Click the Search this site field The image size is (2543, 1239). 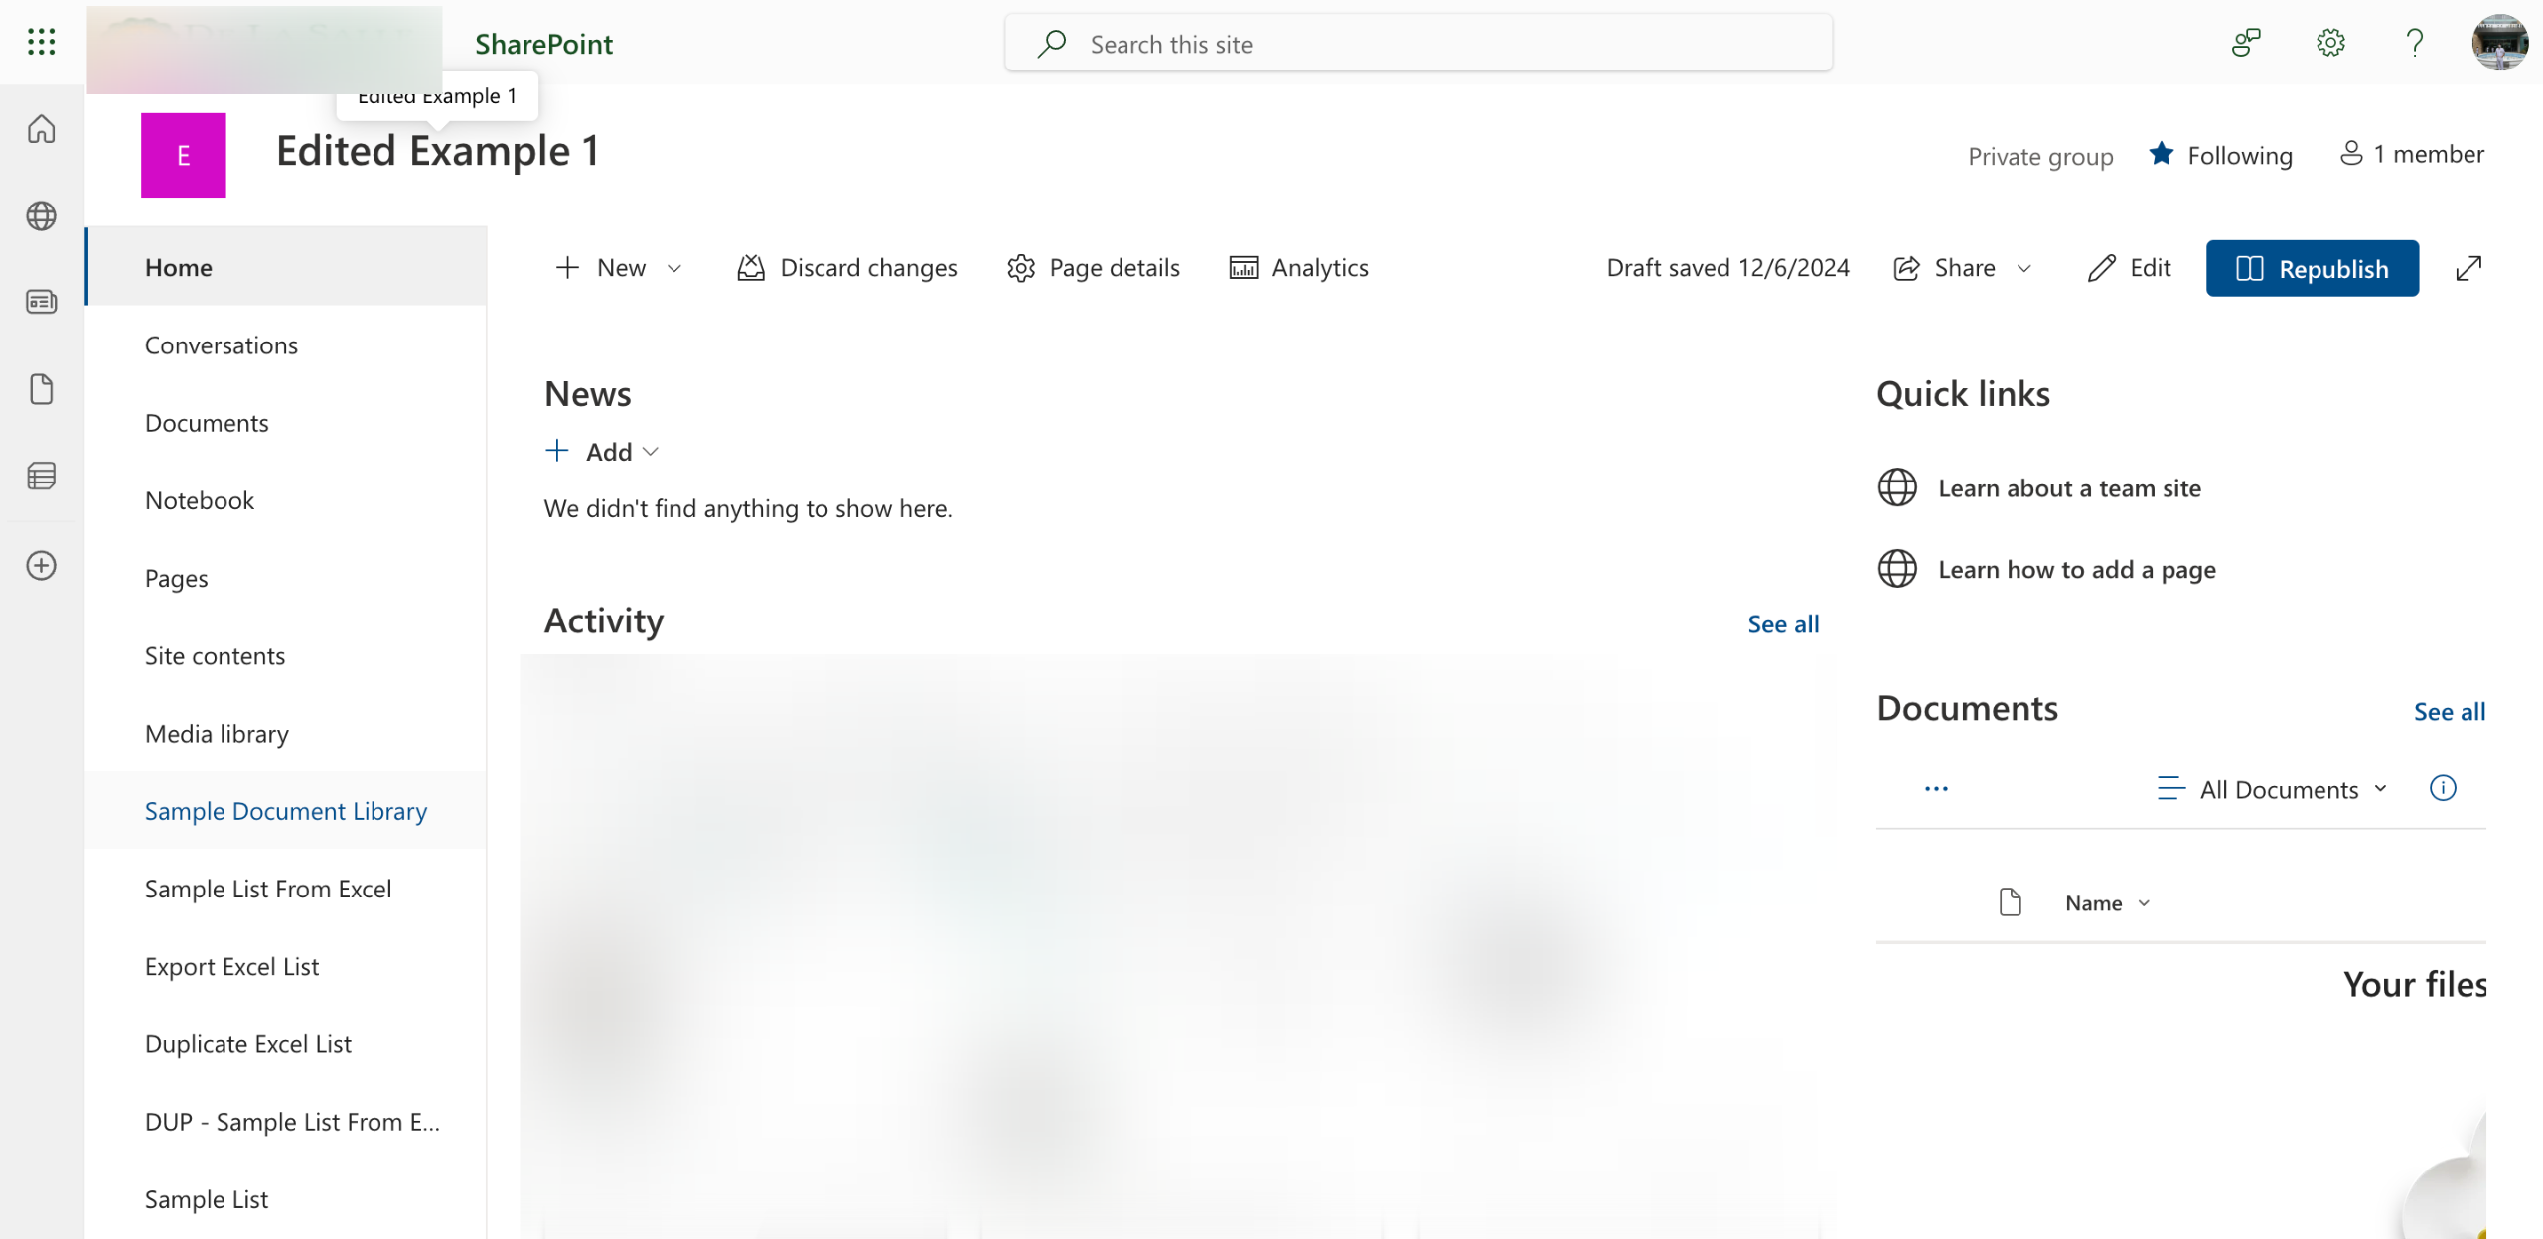pos(1419,44)
